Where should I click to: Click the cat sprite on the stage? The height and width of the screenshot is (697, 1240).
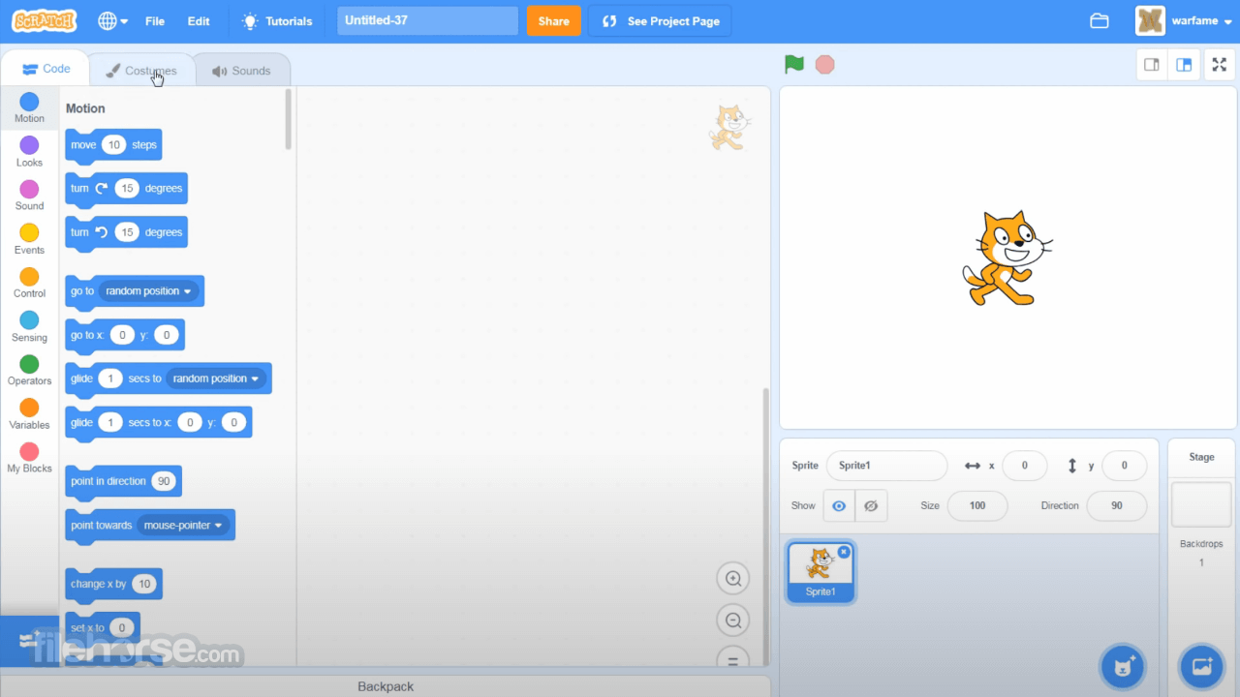pyautogui.click(x=1007, y=258)
